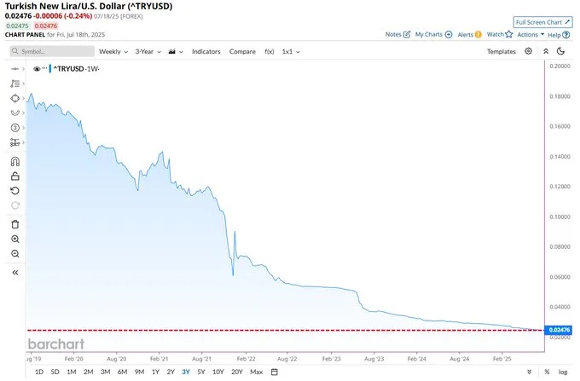Zoom out with the magnifier minus icon

coord(15,254)
